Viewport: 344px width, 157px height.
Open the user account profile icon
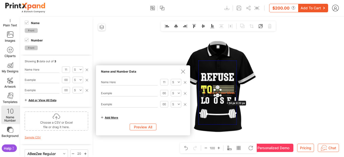(335, 8)
